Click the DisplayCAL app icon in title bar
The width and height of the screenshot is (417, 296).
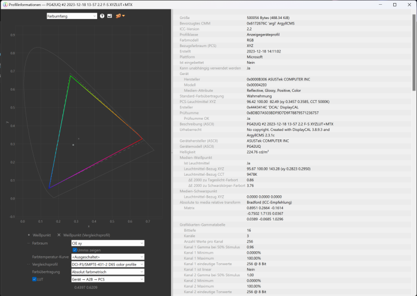coord(5,5)
